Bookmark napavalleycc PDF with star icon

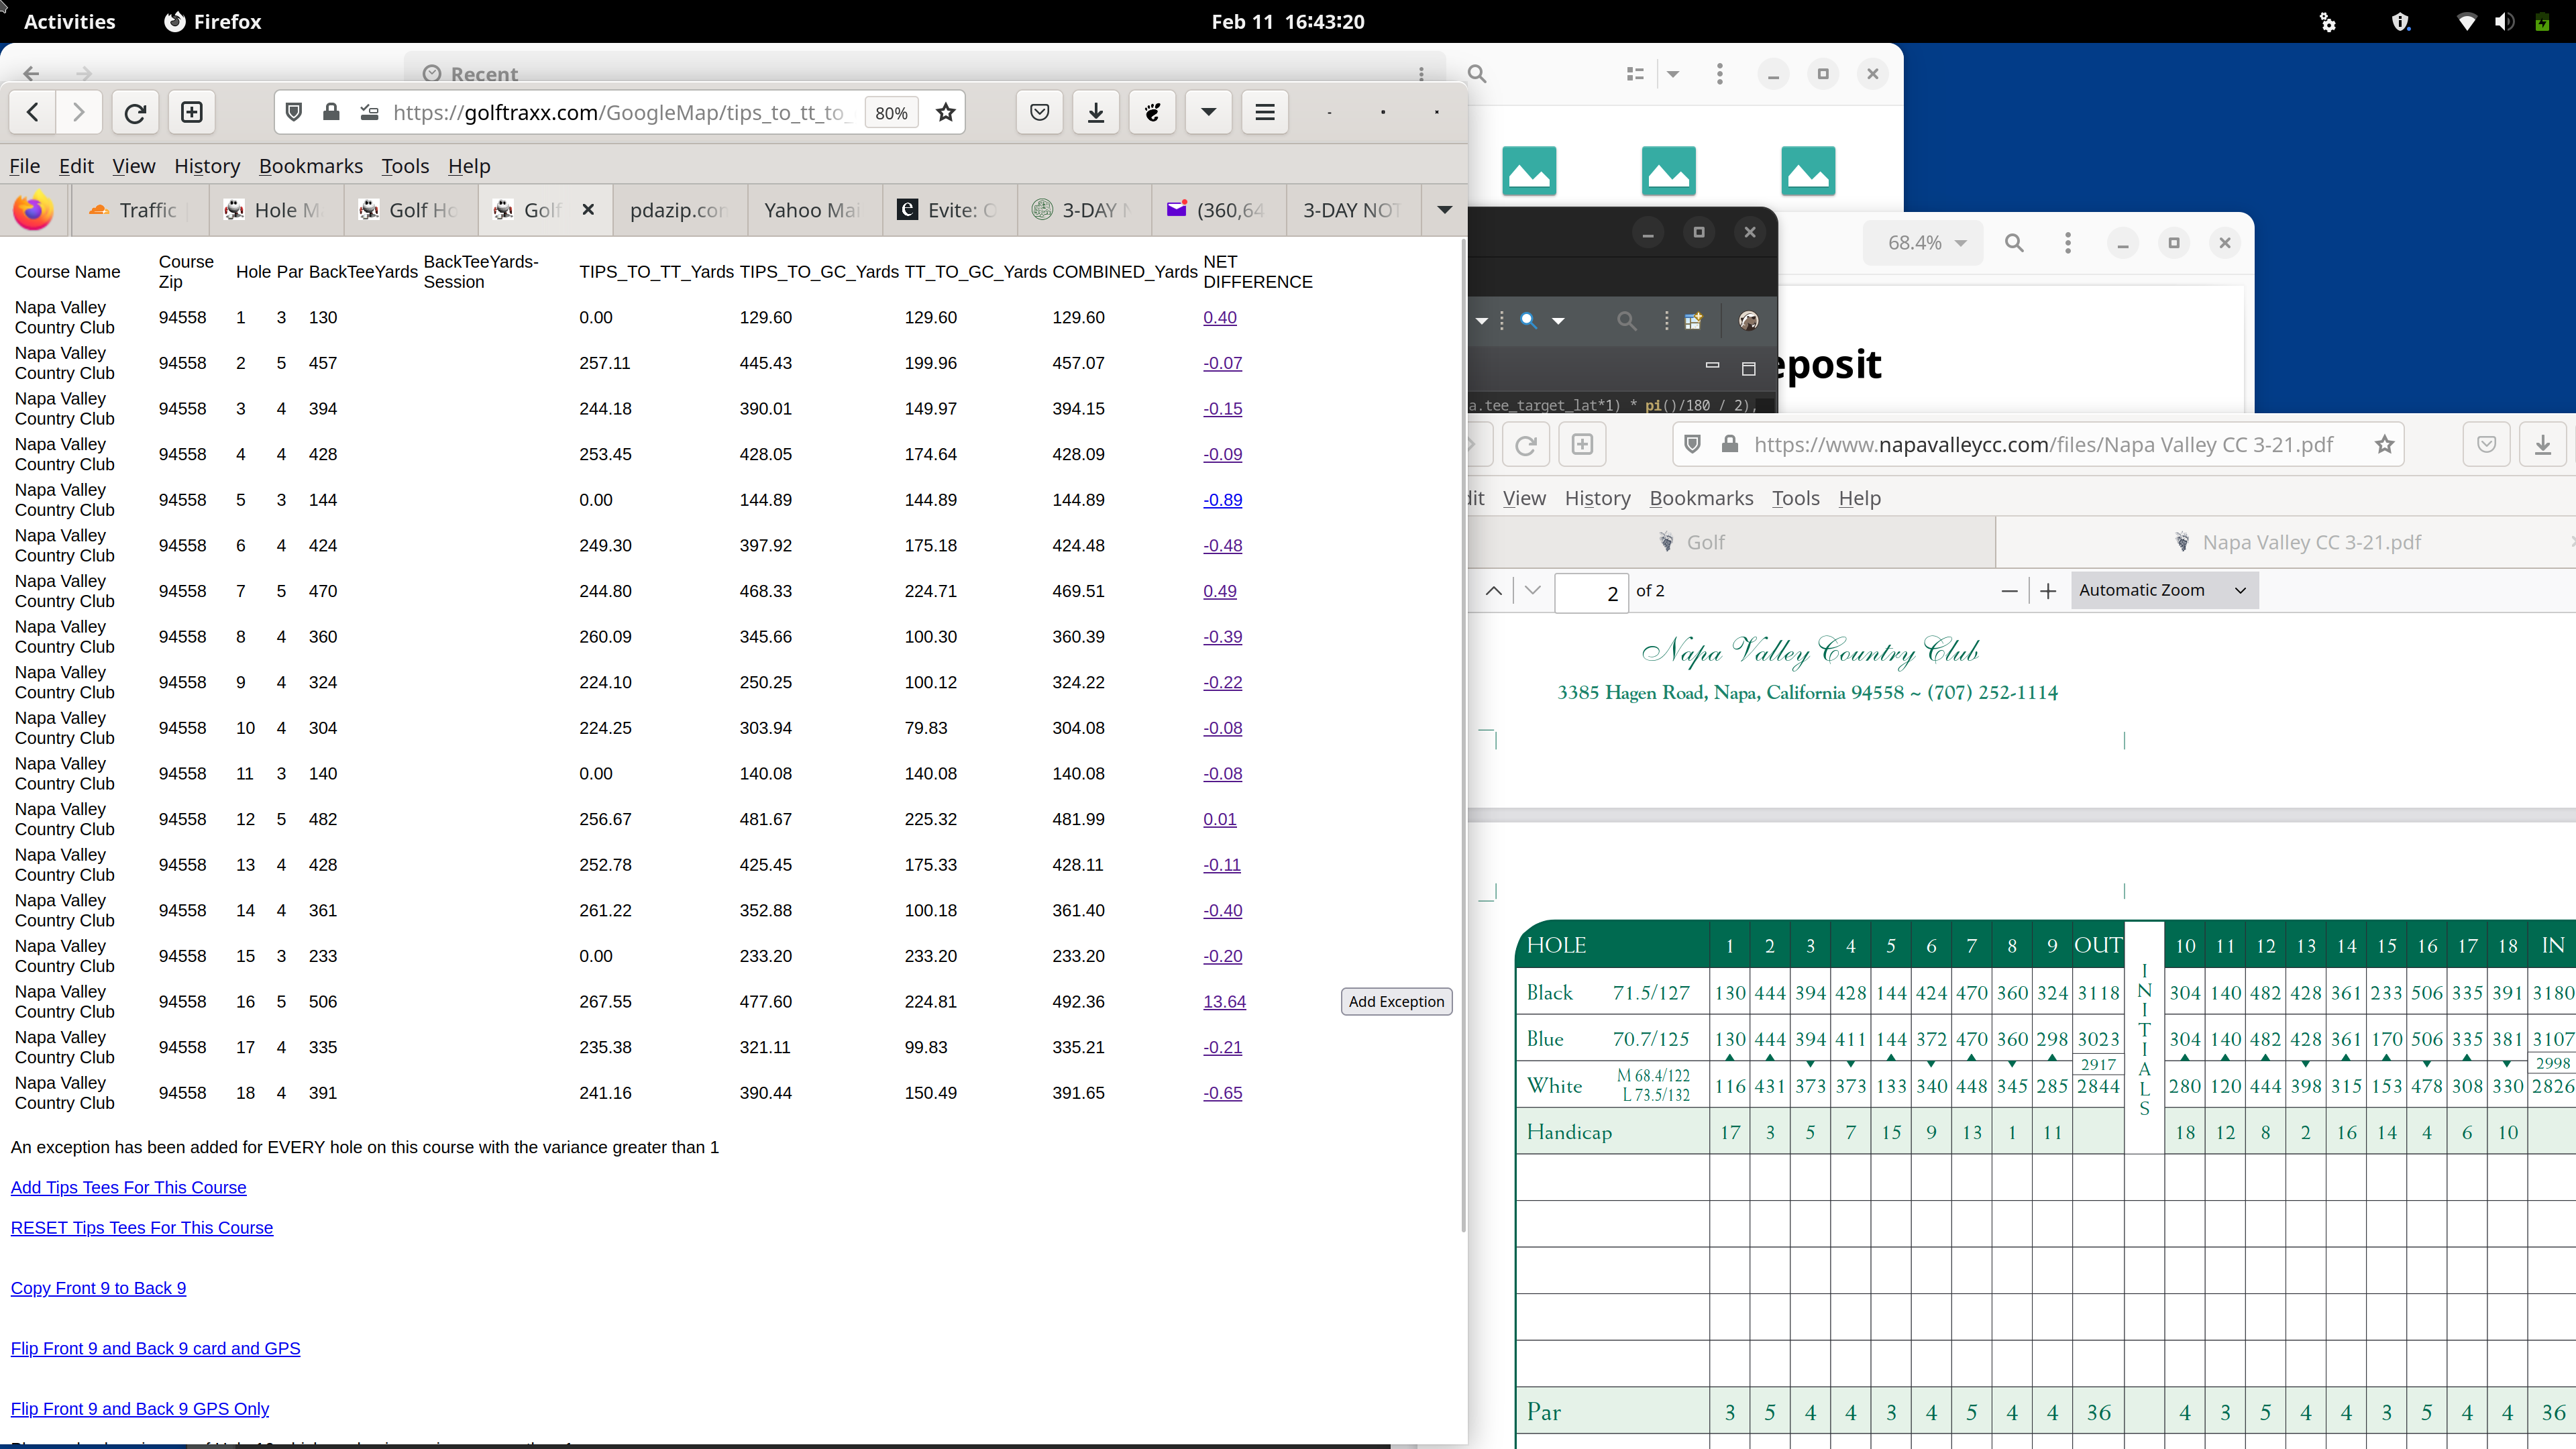(2385, 445)
